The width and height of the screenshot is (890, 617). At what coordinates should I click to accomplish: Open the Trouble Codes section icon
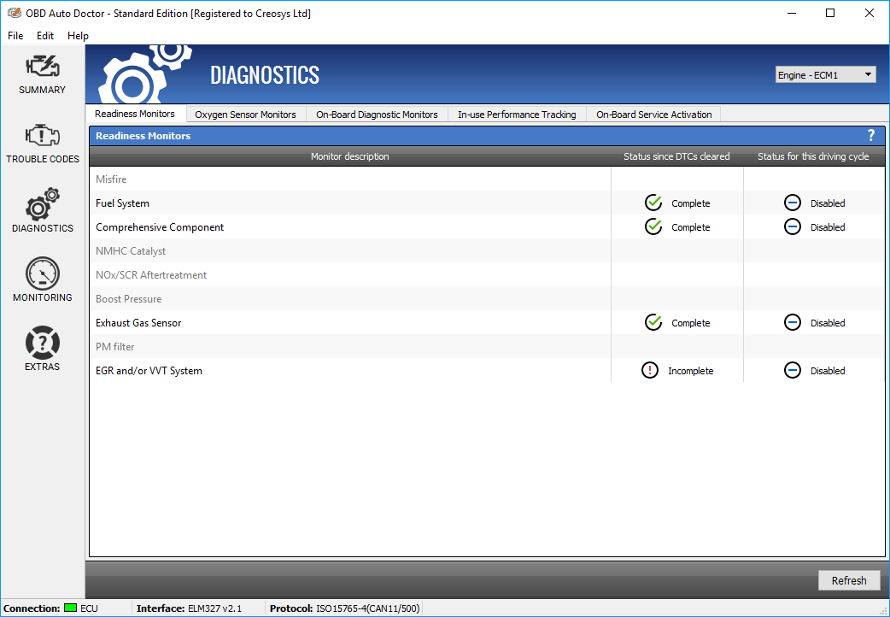(43, 135)
